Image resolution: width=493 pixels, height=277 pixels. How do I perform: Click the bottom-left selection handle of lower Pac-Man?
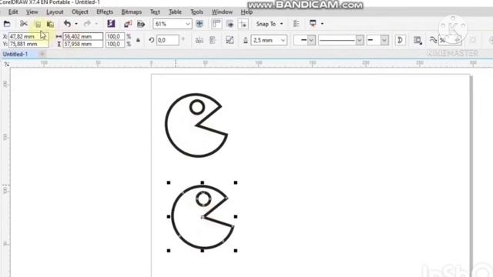pos(169,251)
